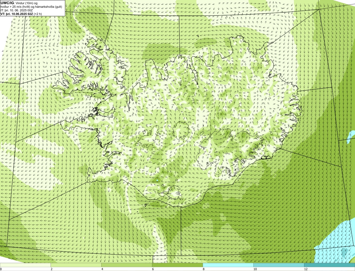Click the light green 2–4 legend segment
The image size is (355, 271).
tap(77, 265)
